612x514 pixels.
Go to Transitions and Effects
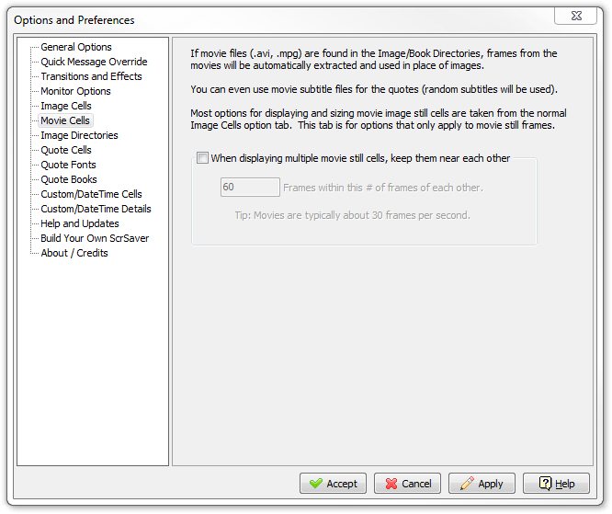point(91,76)
